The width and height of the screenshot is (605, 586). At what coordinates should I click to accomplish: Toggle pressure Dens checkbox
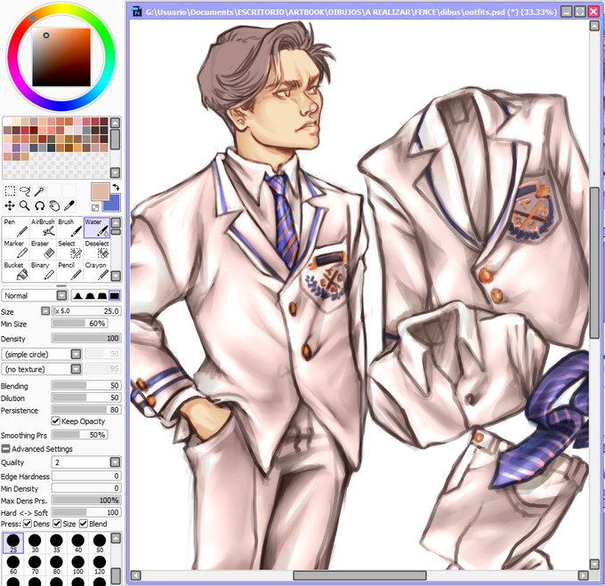click(x=28, y=524)
